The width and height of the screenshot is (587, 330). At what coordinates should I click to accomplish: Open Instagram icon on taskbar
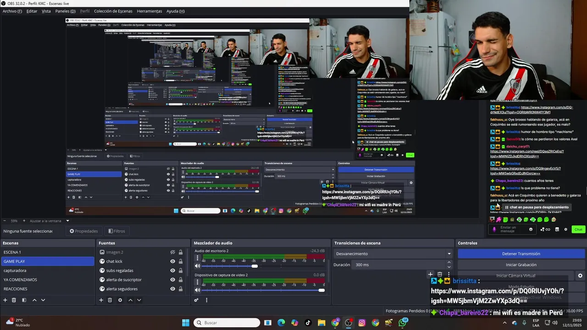coord(362,323)
